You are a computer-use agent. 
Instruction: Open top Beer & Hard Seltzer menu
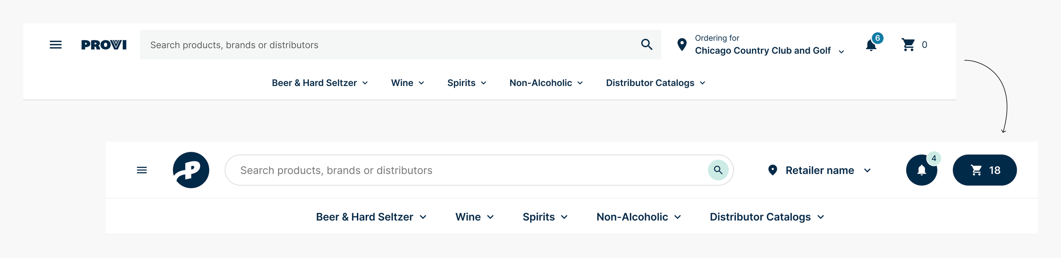(320, 83)
